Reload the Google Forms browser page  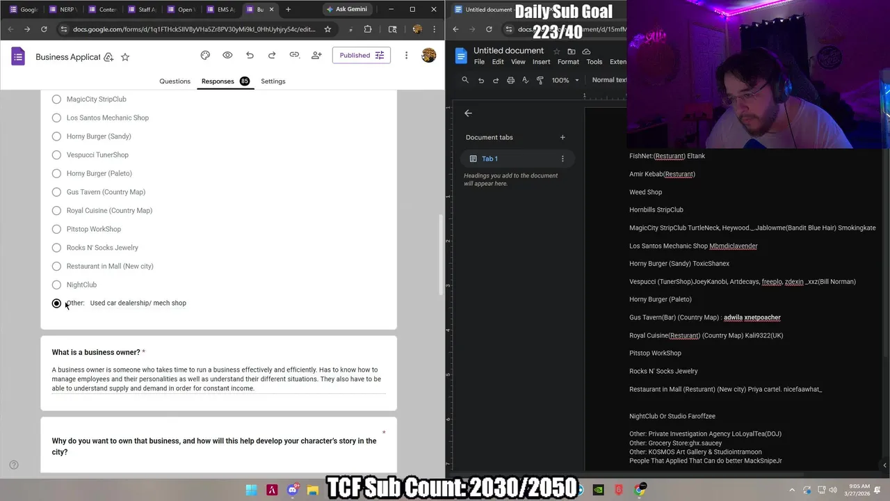pos(44,29)
